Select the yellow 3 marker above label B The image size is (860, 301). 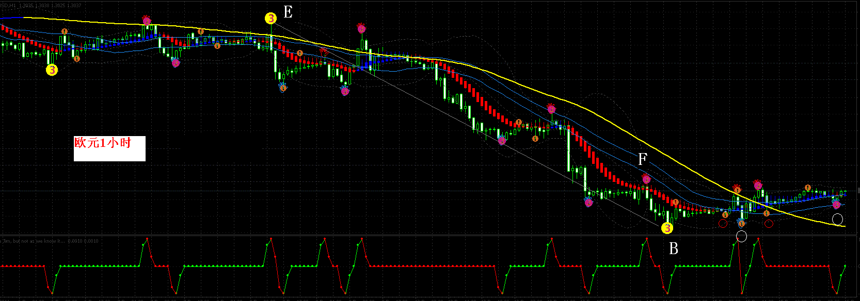coord(667,228)
